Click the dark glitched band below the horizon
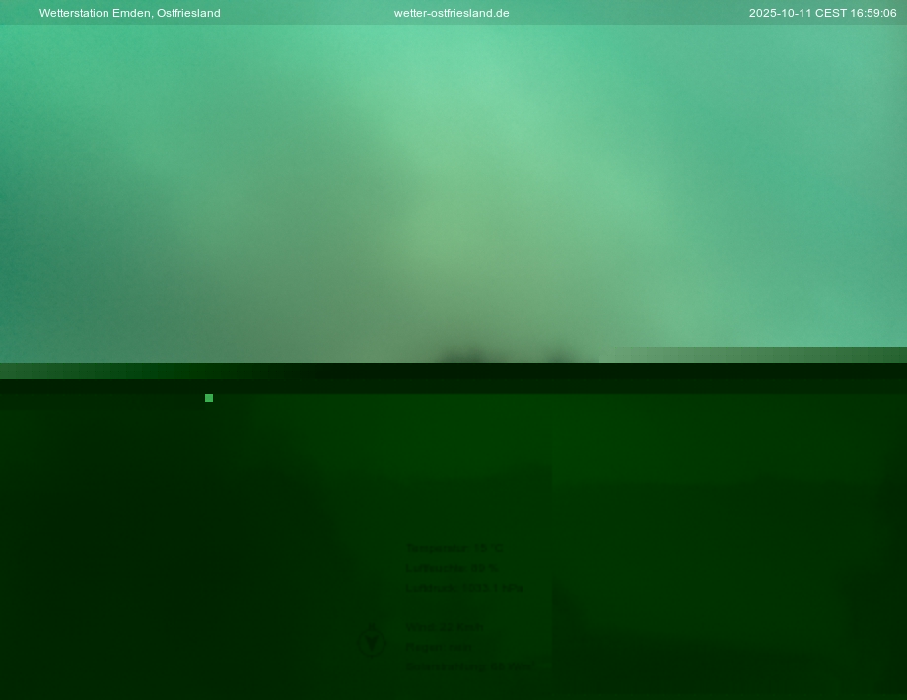 (x=453, y=380)
